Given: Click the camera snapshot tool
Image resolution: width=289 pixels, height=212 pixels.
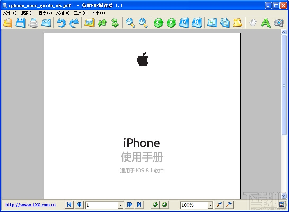Looking at the screenshot, I should coord(279,23).
